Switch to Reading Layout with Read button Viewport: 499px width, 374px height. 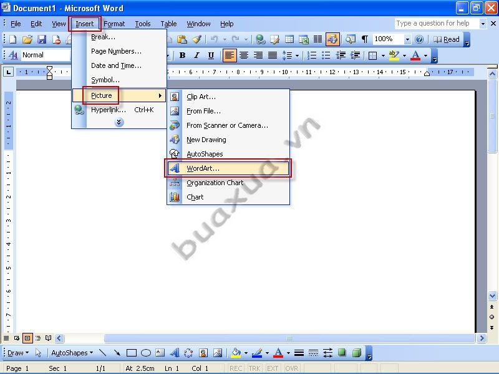(x=447, y=39)
